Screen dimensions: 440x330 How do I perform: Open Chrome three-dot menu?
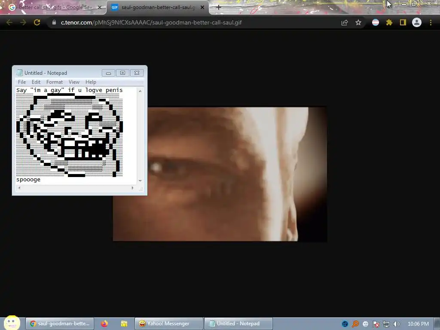431,22
